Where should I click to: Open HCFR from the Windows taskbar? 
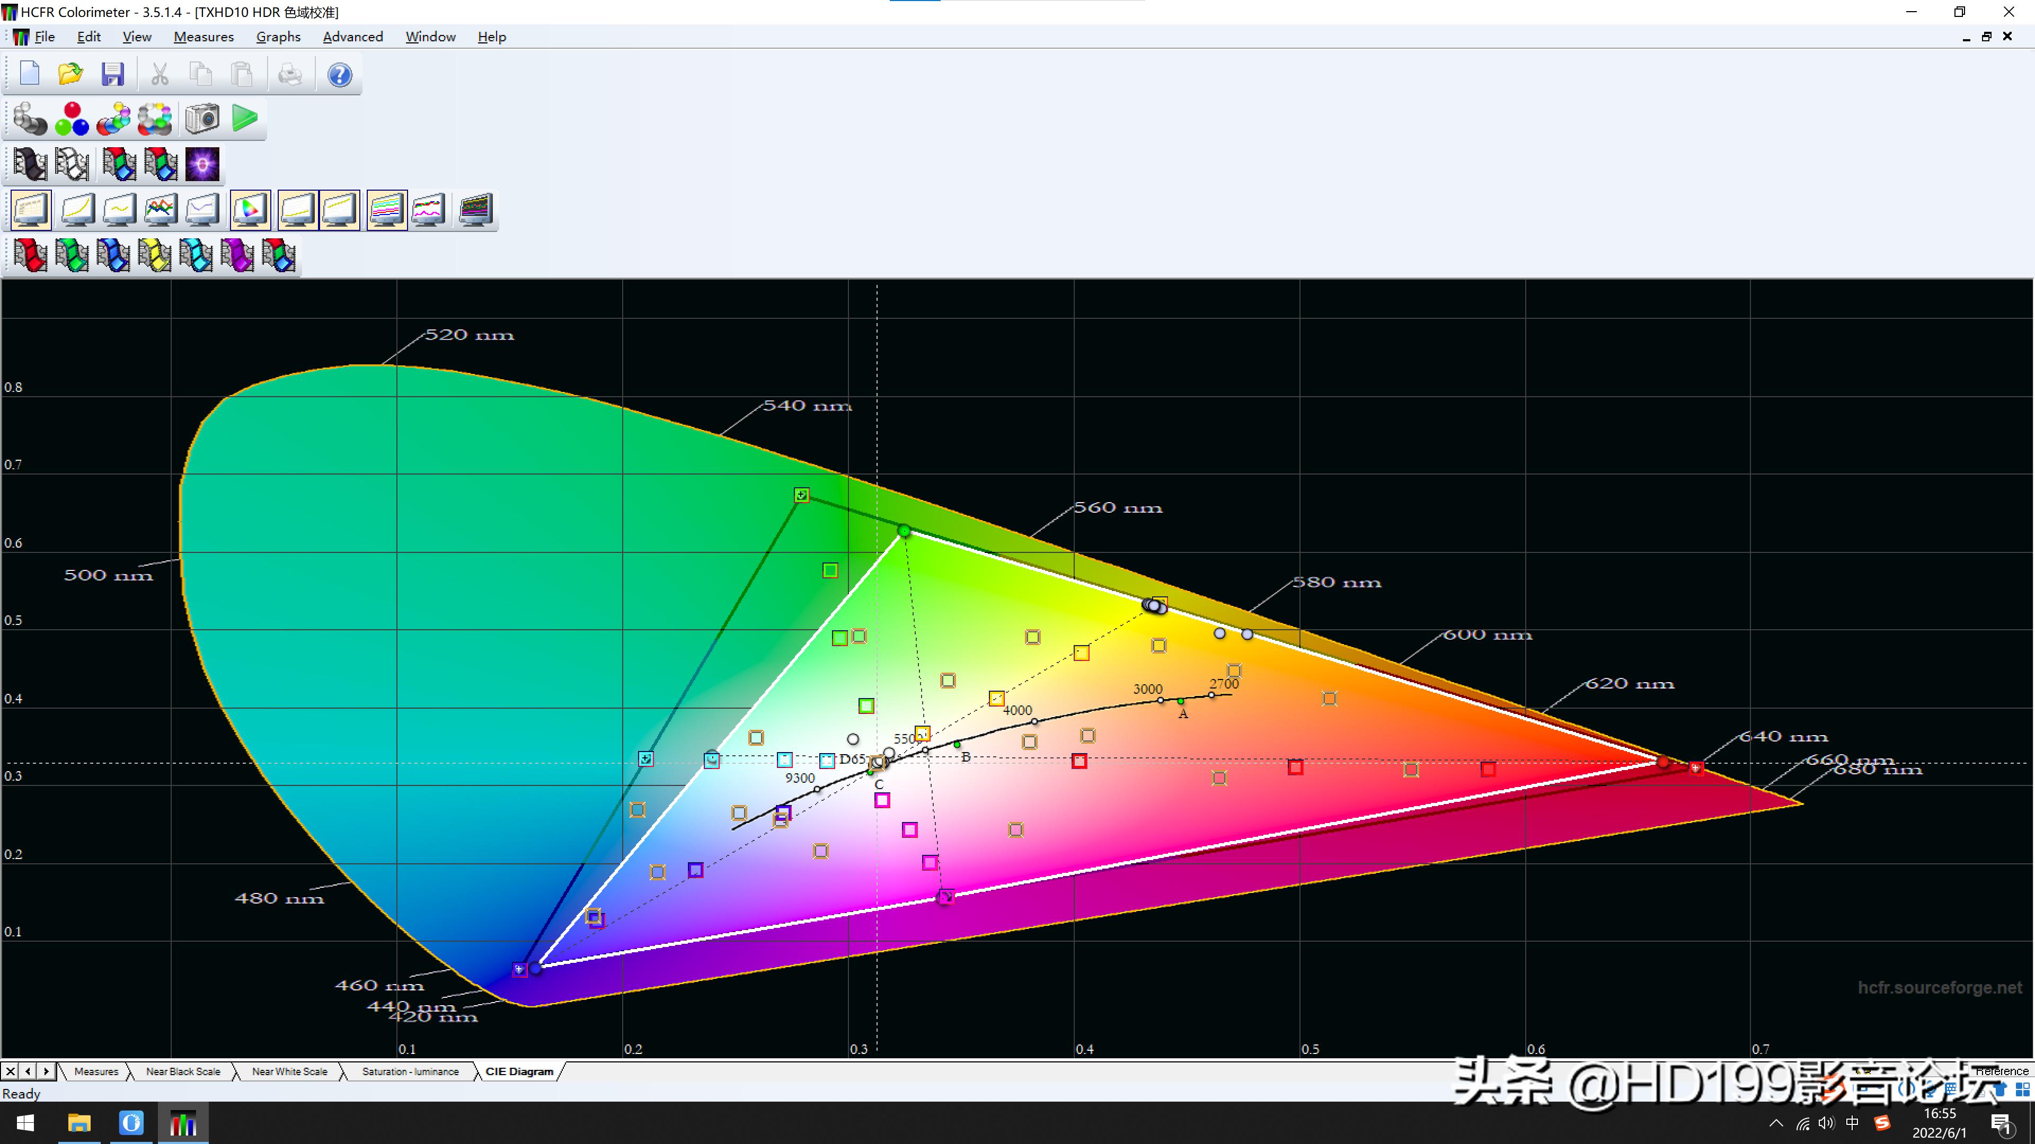183,1123
